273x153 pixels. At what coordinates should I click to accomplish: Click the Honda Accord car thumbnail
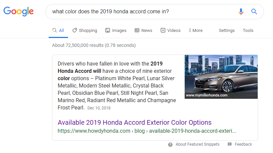(221, 77)
